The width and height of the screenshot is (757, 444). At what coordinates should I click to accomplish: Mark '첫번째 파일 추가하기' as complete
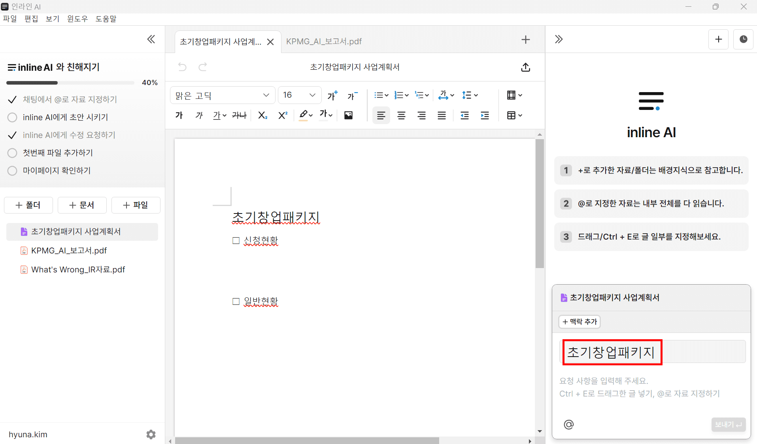click(x=12, y=153)
